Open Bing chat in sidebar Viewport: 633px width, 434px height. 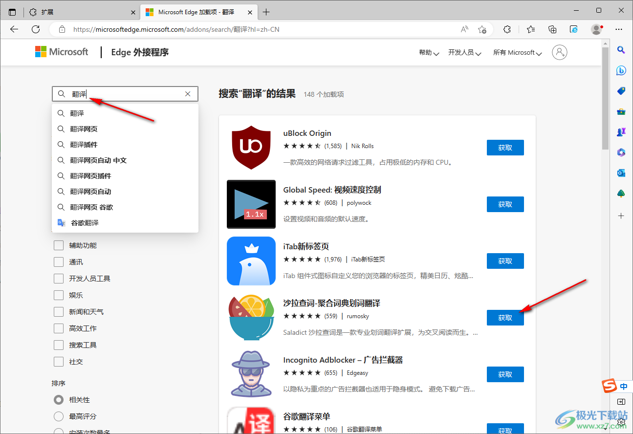(x=621, y=70)
